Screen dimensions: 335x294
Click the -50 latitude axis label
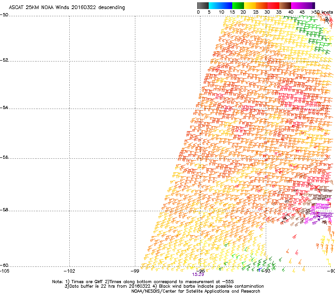pyautogui.click(x=4, y=15)
